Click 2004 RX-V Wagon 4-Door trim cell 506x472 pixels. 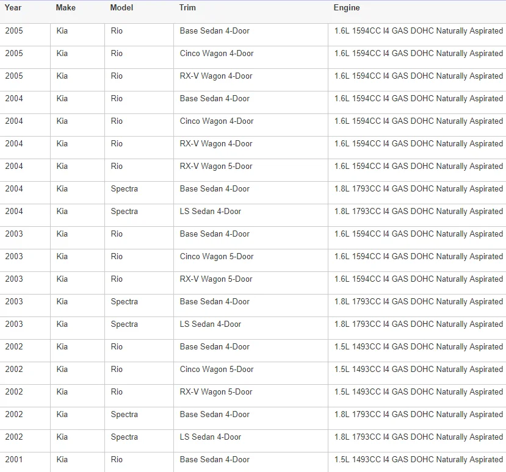[x=251, y=148]
